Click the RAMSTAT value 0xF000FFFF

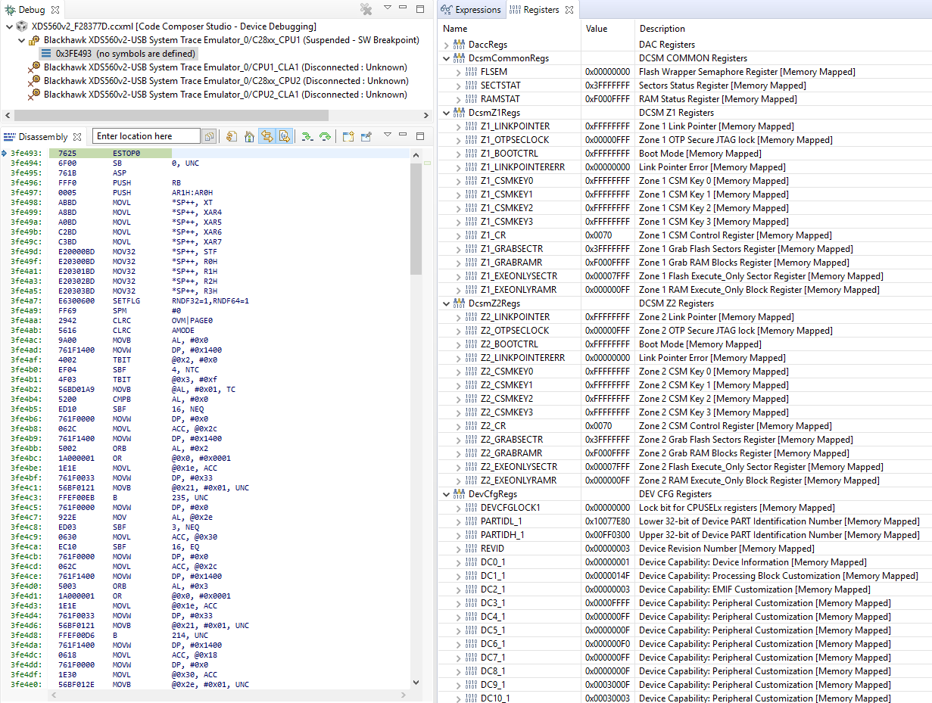click(607, 99)
